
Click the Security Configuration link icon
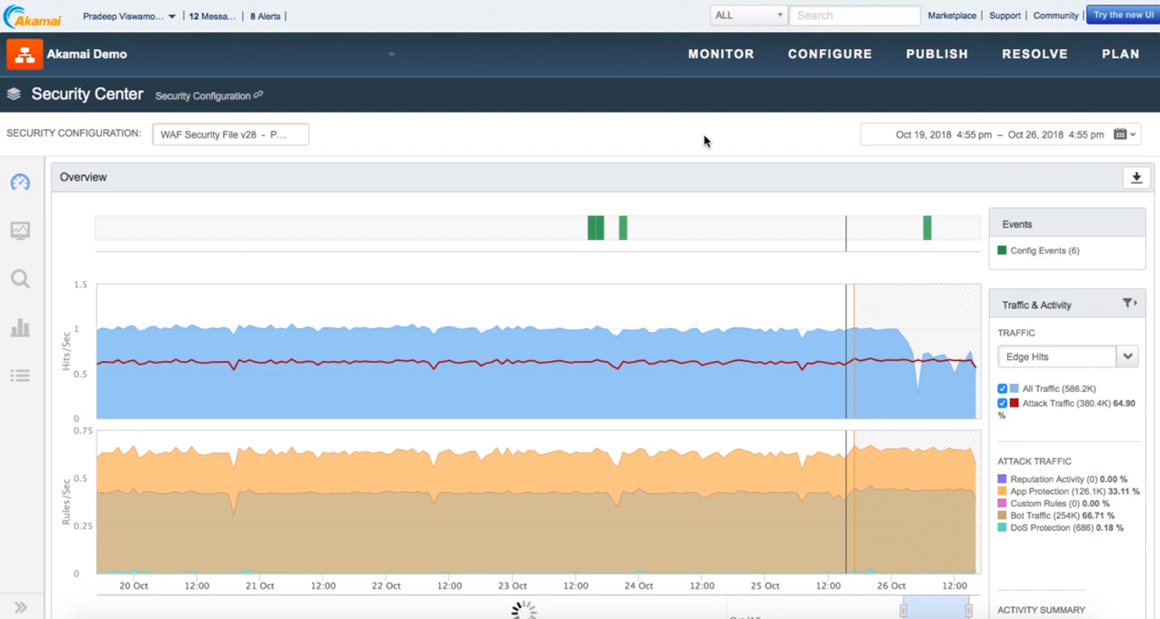258,95
